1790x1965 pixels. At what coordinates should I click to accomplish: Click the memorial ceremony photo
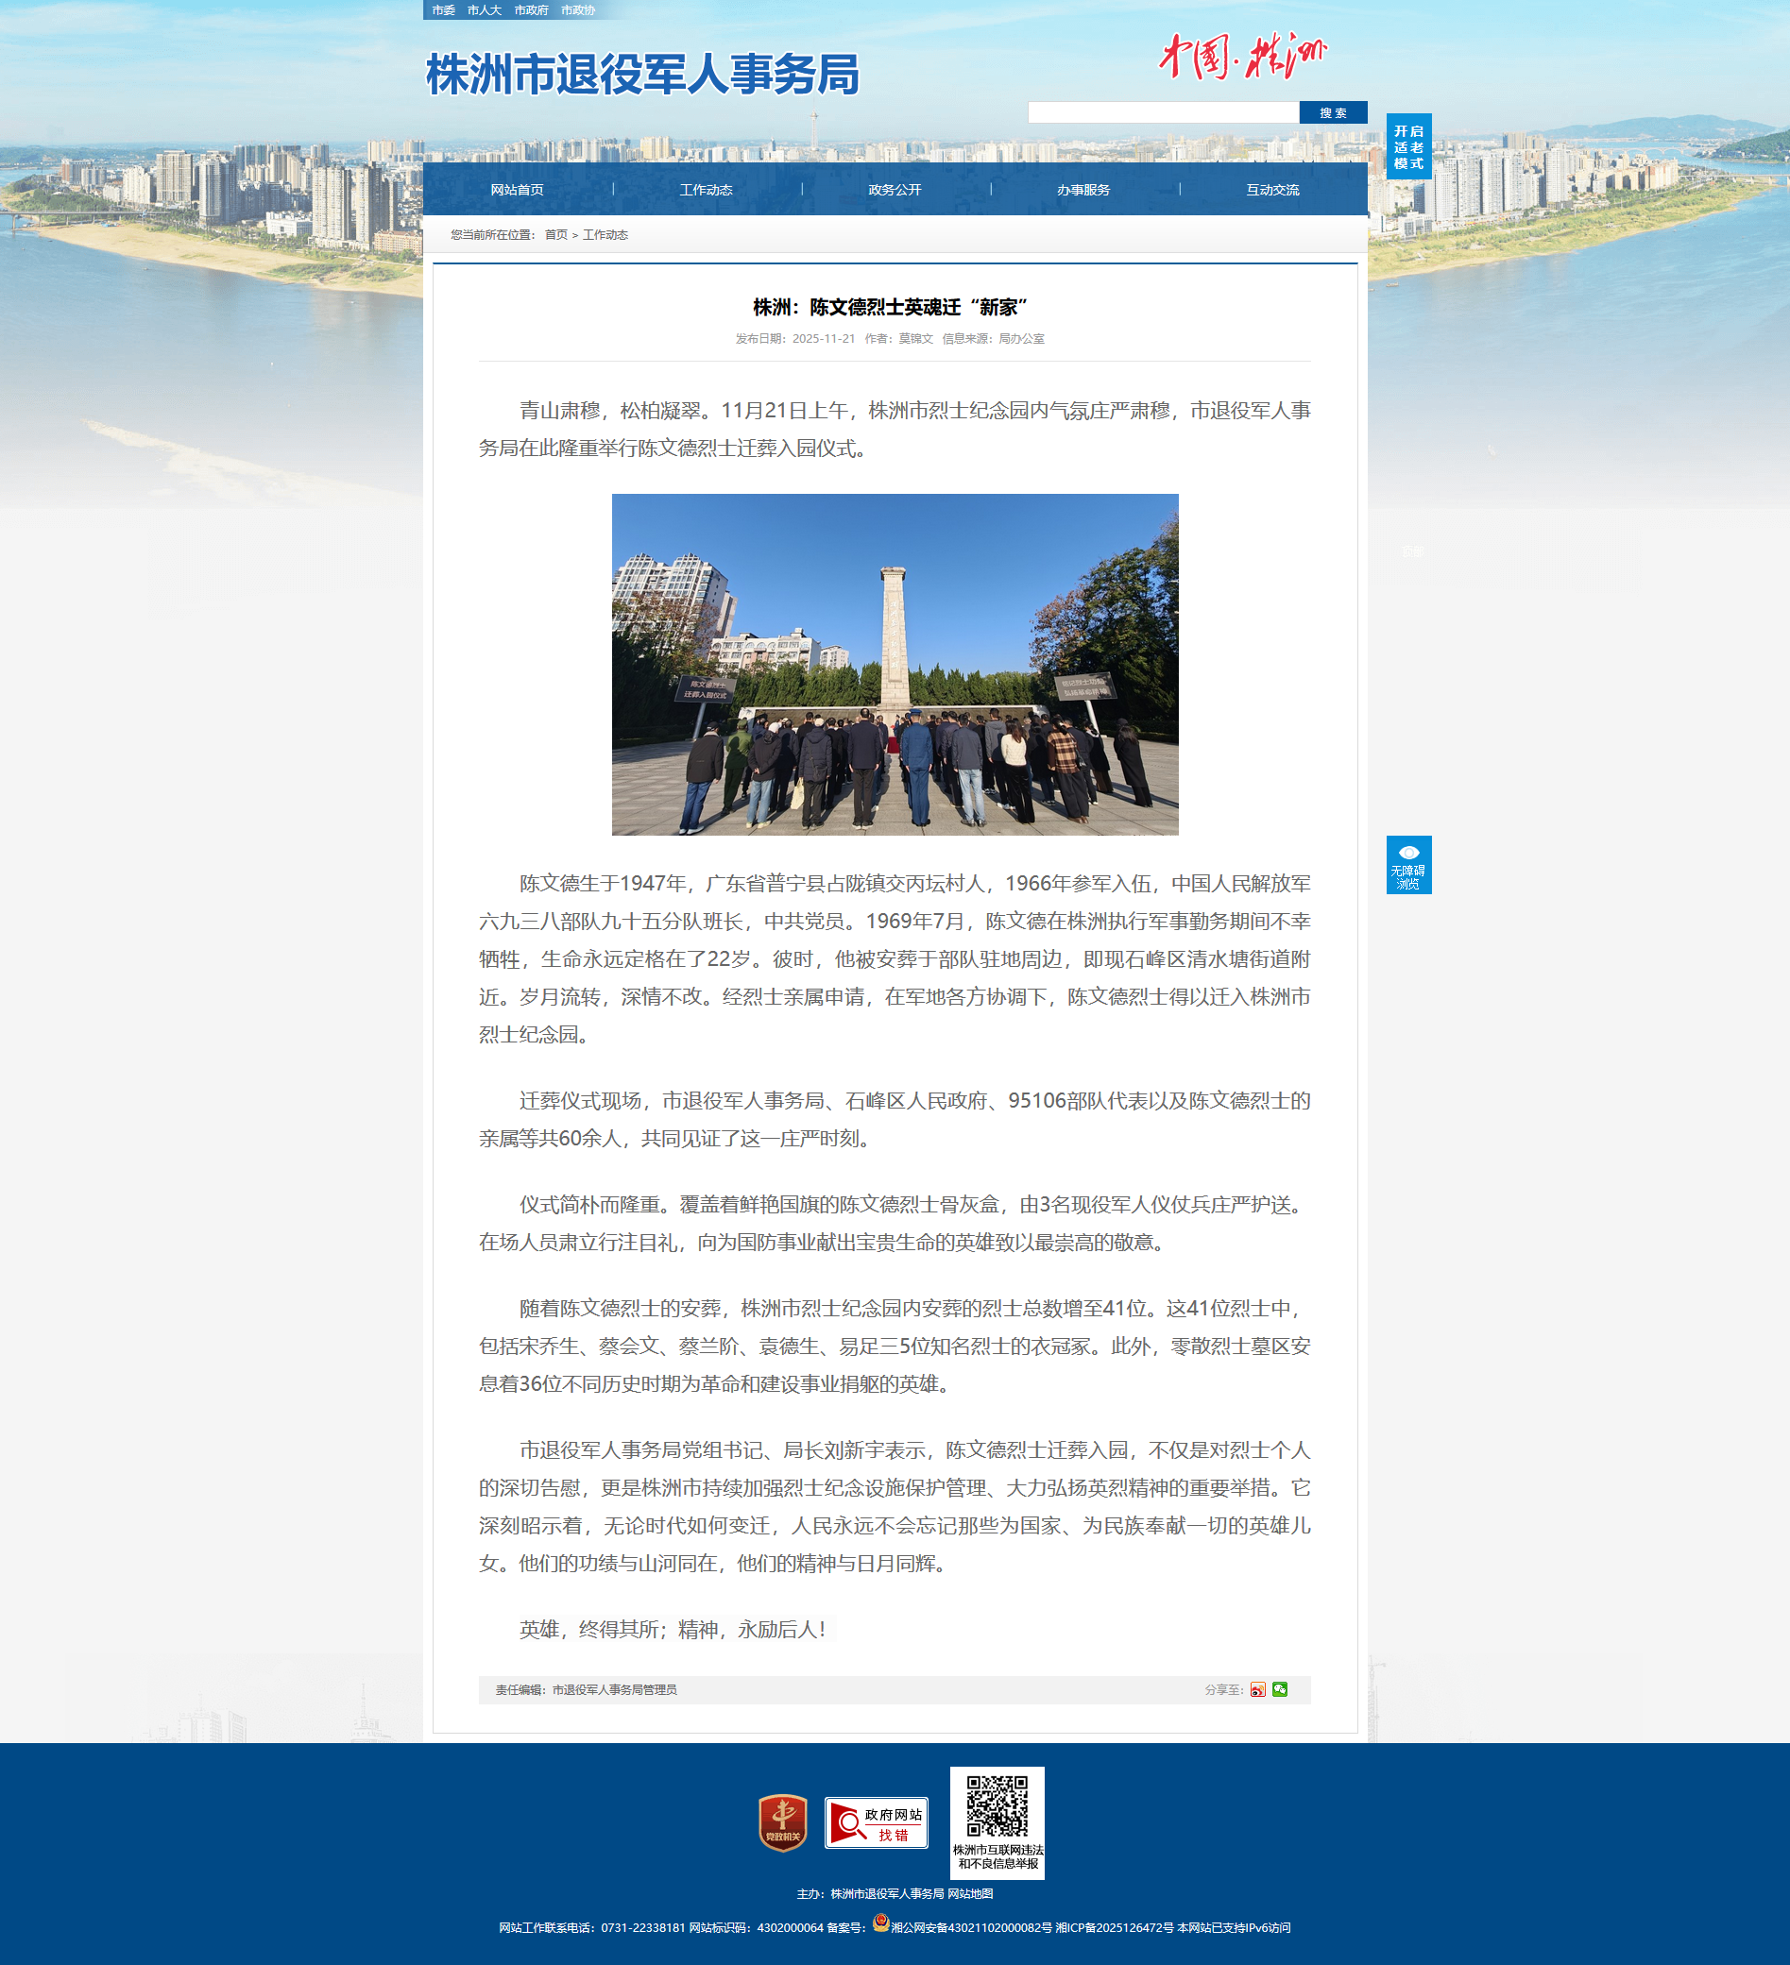click(x=894, y=664)
